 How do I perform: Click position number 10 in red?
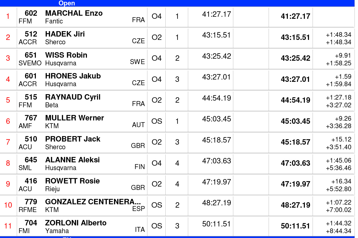(8, 205)
